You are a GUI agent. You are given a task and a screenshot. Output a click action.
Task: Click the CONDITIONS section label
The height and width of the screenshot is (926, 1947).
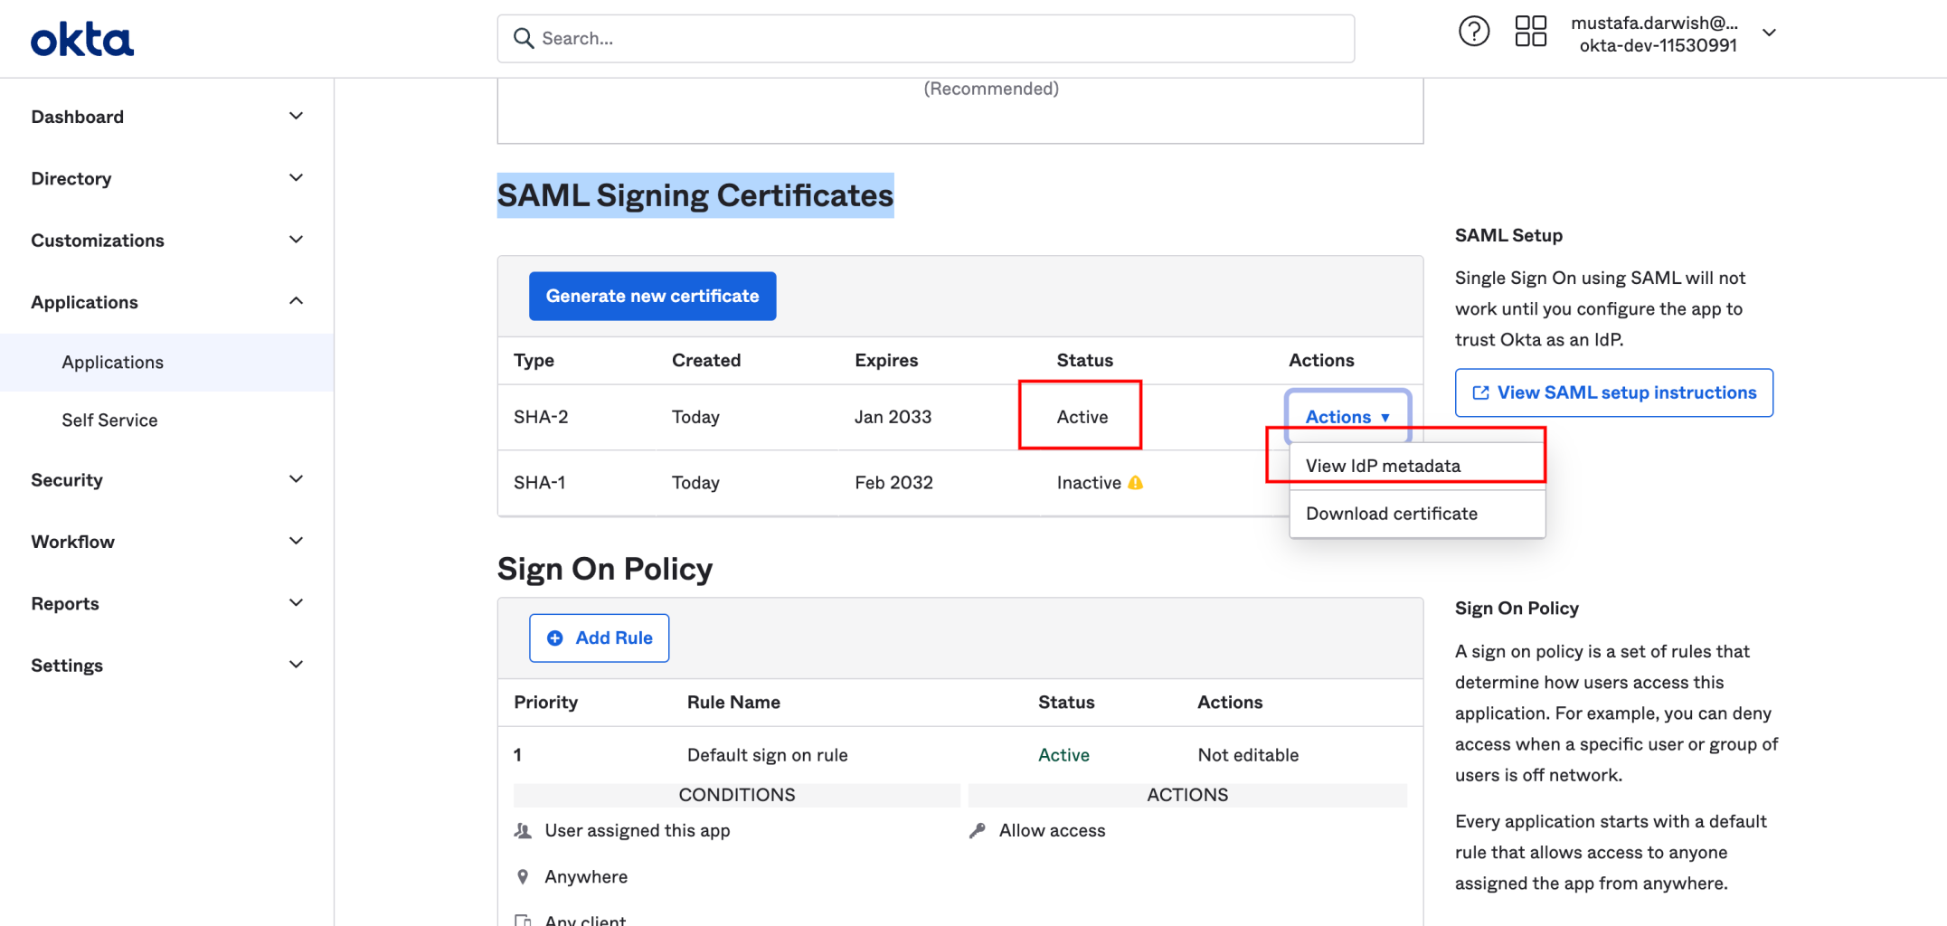(x=737, y=795)
